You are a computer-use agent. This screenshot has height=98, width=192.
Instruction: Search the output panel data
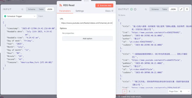coord(146,9)
